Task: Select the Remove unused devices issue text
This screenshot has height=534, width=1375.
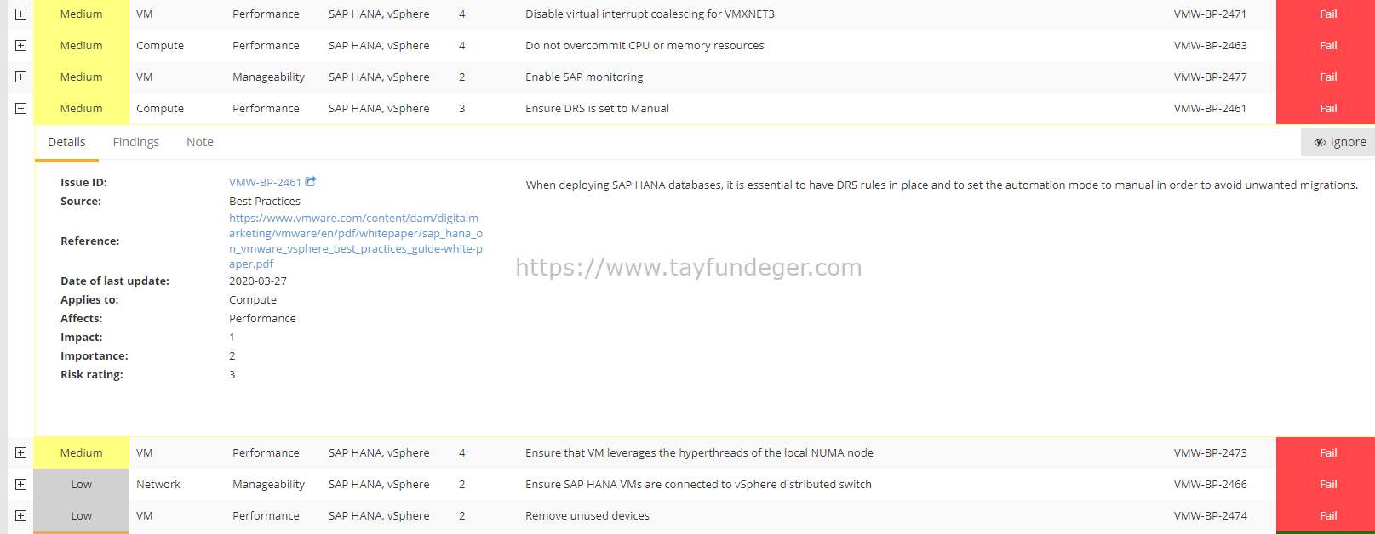Action: click(587, 515)
